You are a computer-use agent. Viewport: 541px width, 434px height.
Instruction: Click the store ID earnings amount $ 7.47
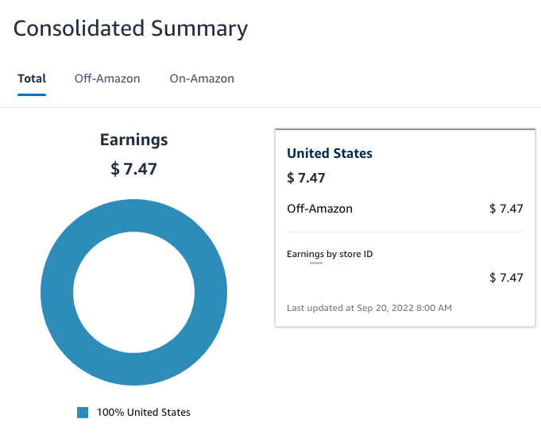click(x=506, y=278)
